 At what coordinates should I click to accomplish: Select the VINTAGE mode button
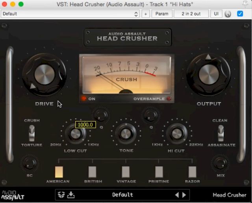click(x=126, y=172)
